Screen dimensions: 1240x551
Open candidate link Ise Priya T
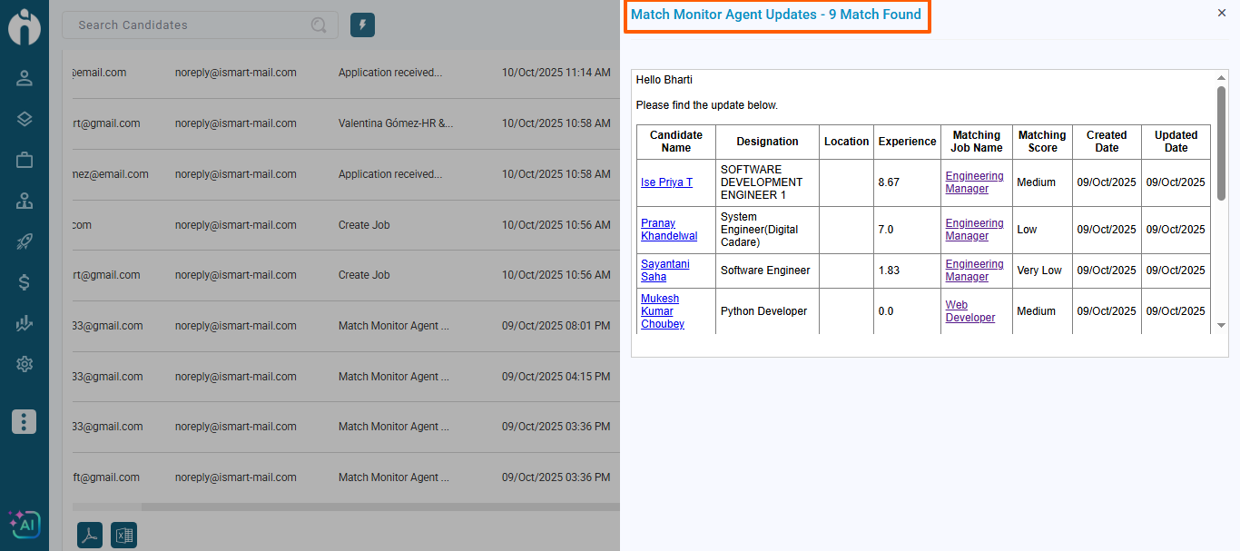[666, 182]
